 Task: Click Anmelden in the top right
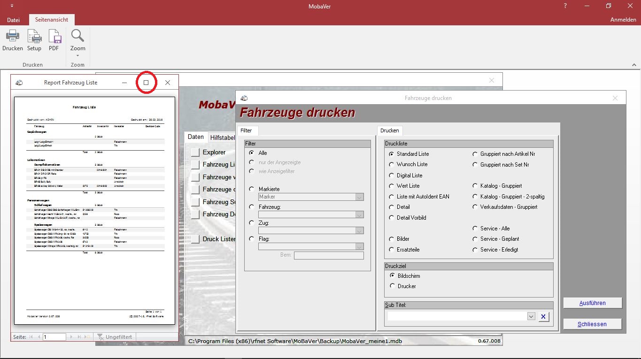tap(623, 20)
